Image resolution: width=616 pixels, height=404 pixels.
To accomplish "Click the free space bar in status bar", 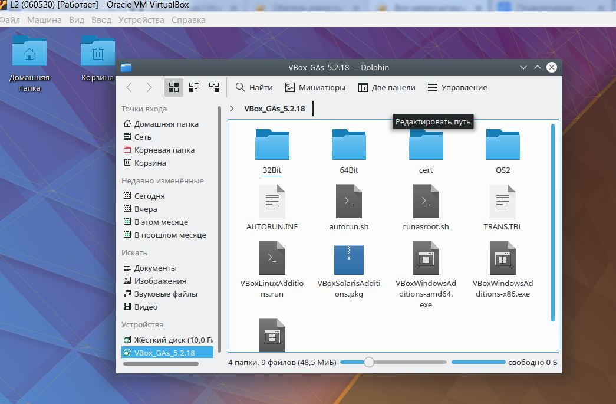I will click(479, 362).
